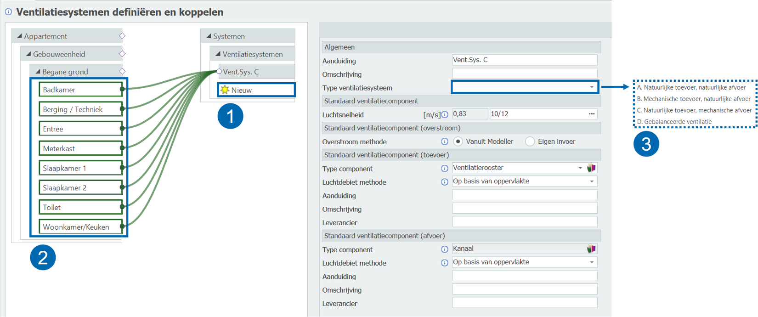Click the library icon next to Kanaal field
Screen dimensions: 758x317
click(x=591, y=249)
